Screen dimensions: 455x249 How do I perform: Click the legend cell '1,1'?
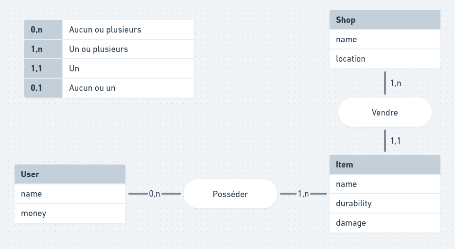[43, 68]
